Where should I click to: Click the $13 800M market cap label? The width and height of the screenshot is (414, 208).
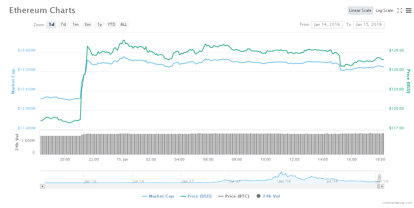(27, 50)
